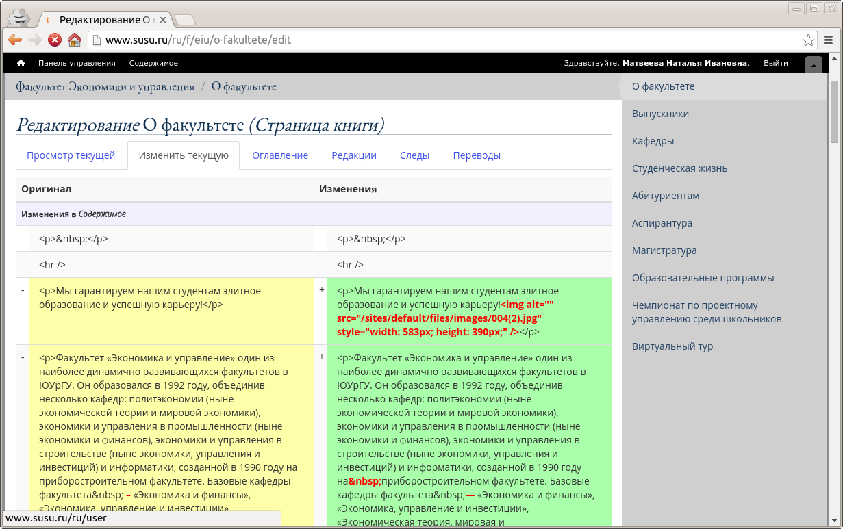
Task: Click the Факультет Экономики и управления breadcrumb
Action: click(x=105, y=87)
